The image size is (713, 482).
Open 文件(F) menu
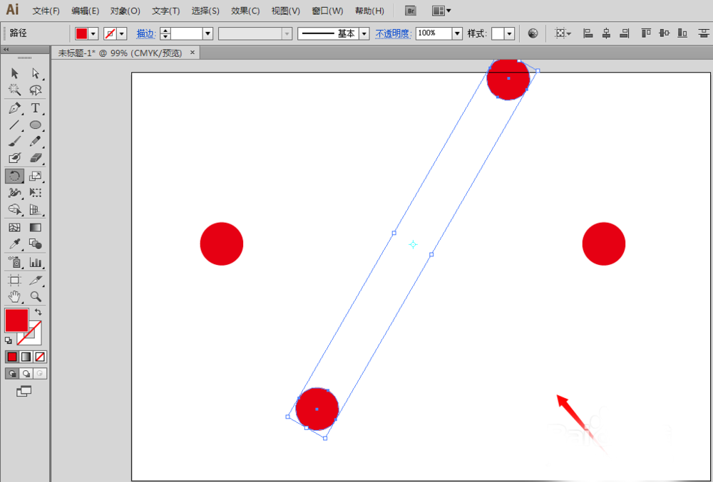point(46,11)
